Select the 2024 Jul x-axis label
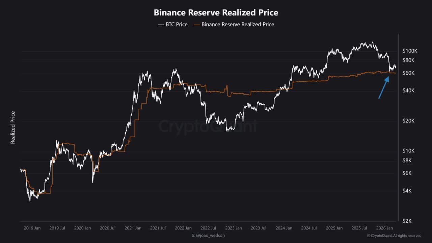432x243 pixels. [309, 228]
